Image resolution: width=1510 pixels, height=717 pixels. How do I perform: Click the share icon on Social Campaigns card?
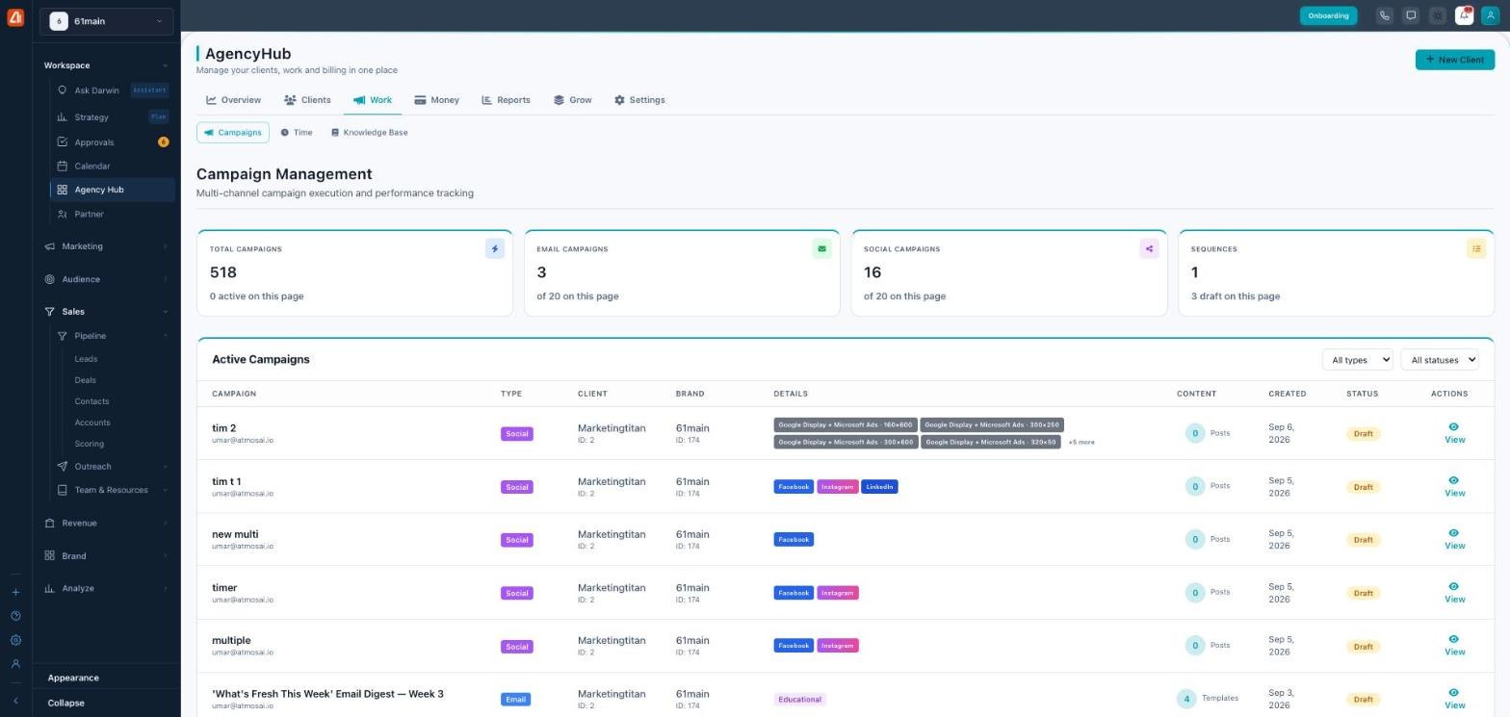click(x=1149, y=249)
